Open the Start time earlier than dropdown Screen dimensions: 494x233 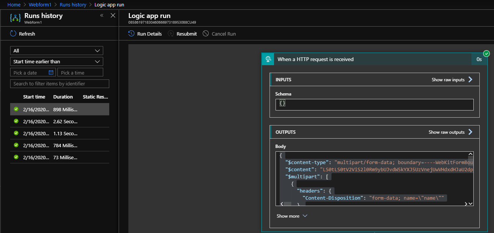(57, 61)
